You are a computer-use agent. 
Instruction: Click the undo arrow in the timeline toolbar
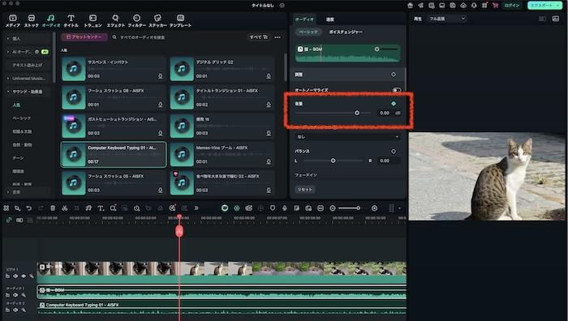coord(29,208)
